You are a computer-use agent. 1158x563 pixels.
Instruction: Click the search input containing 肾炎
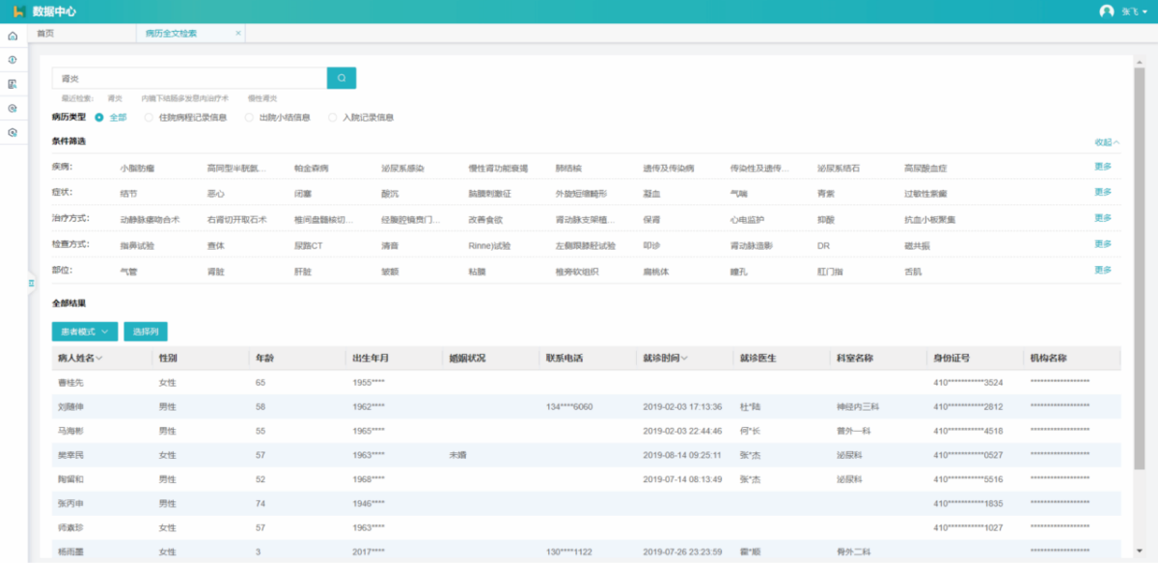click(x=189, y=78)
